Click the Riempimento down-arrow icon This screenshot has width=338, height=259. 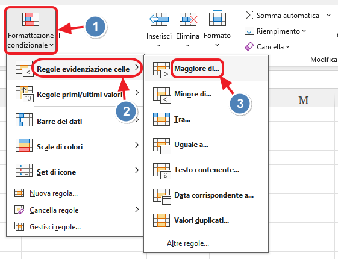[249, 31]
